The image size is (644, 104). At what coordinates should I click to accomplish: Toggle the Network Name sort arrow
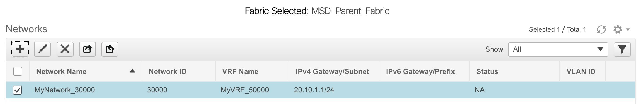click(132, 71)
